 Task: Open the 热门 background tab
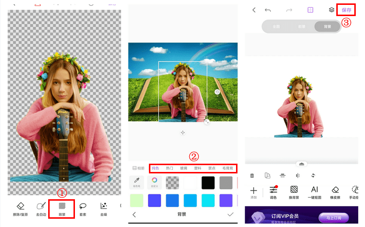[x=169, y=168]
